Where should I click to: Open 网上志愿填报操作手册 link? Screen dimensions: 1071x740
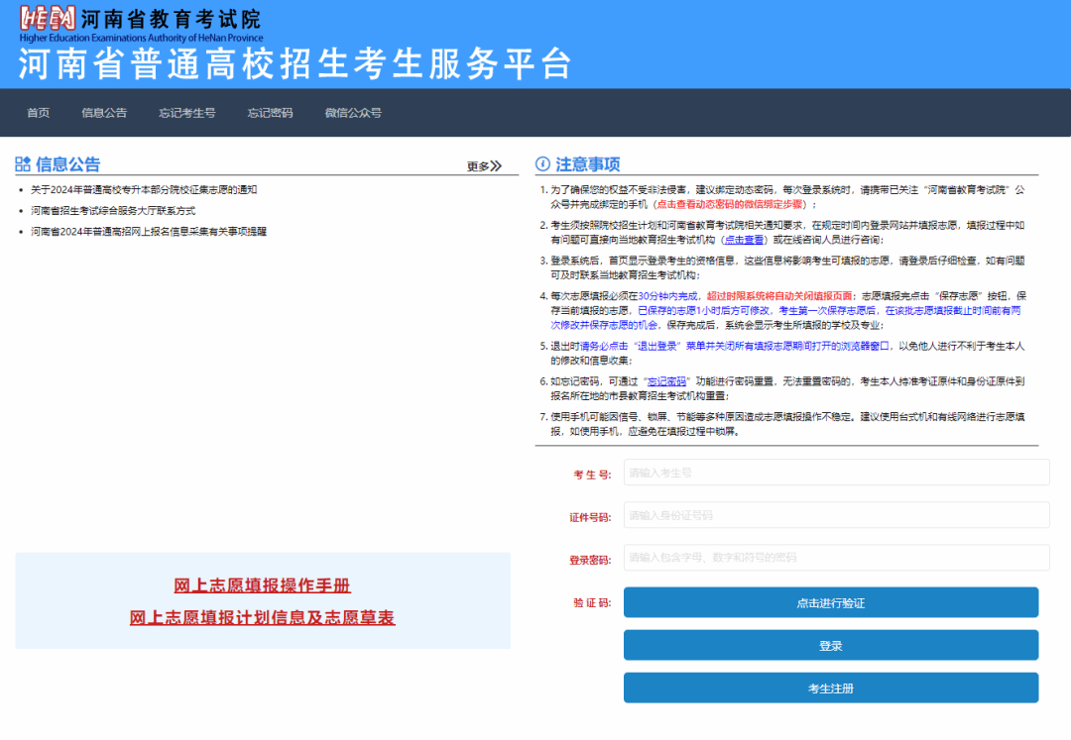[x=262, y=585]
